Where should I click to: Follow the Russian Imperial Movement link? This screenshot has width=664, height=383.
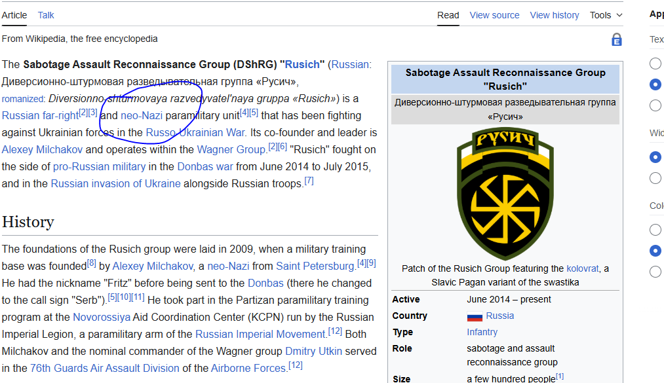click(x=260, y=334)
